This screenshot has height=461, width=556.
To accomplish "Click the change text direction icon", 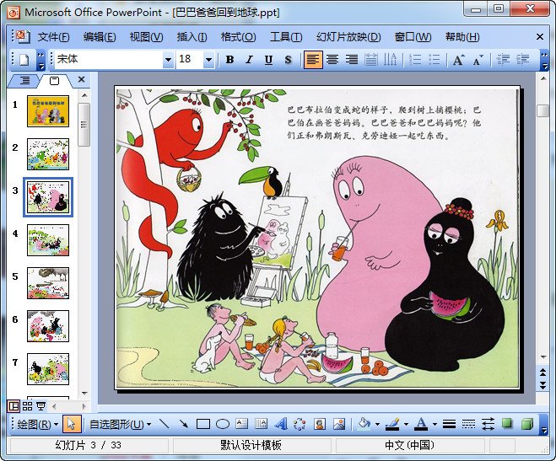I will (391, 60).
